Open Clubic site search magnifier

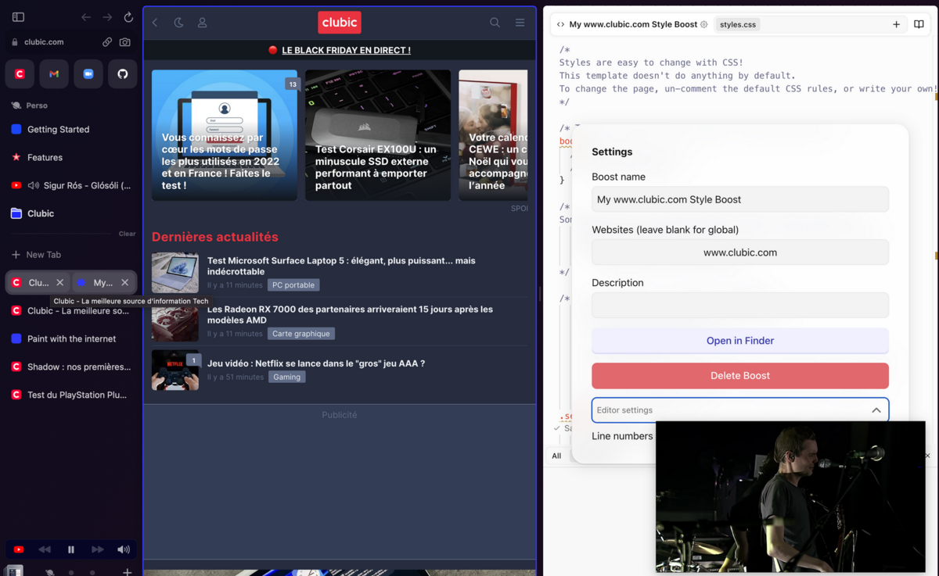(x=495, y=23)
